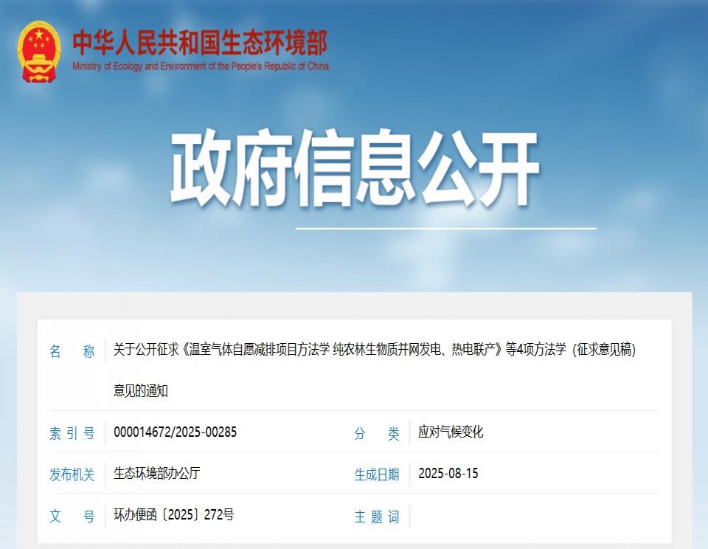The image size is (708, 549).
Task: Select the 名称 field label
Action: pyautogui.click(x=72, y=351)
